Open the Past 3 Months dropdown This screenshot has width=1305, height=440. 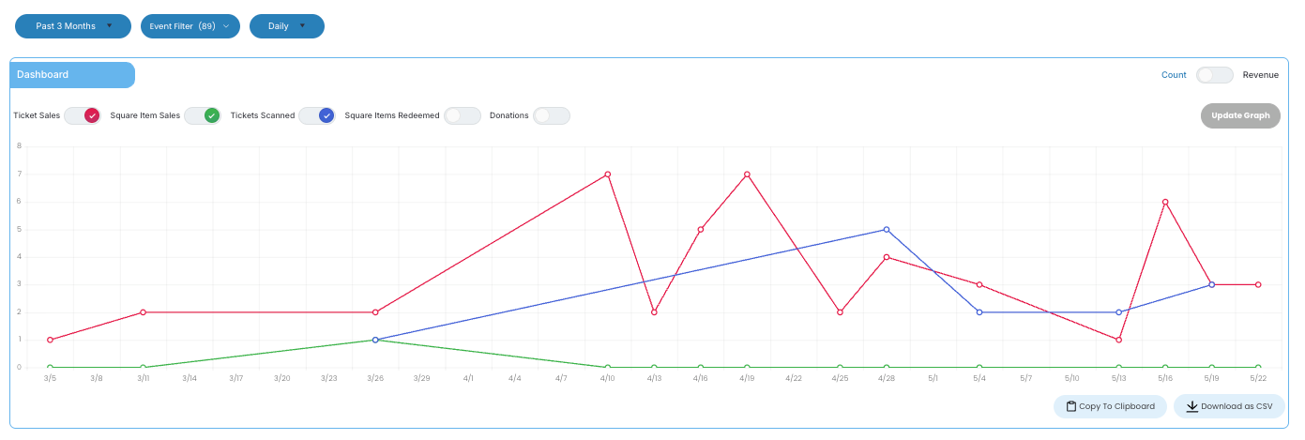point(73,26)
